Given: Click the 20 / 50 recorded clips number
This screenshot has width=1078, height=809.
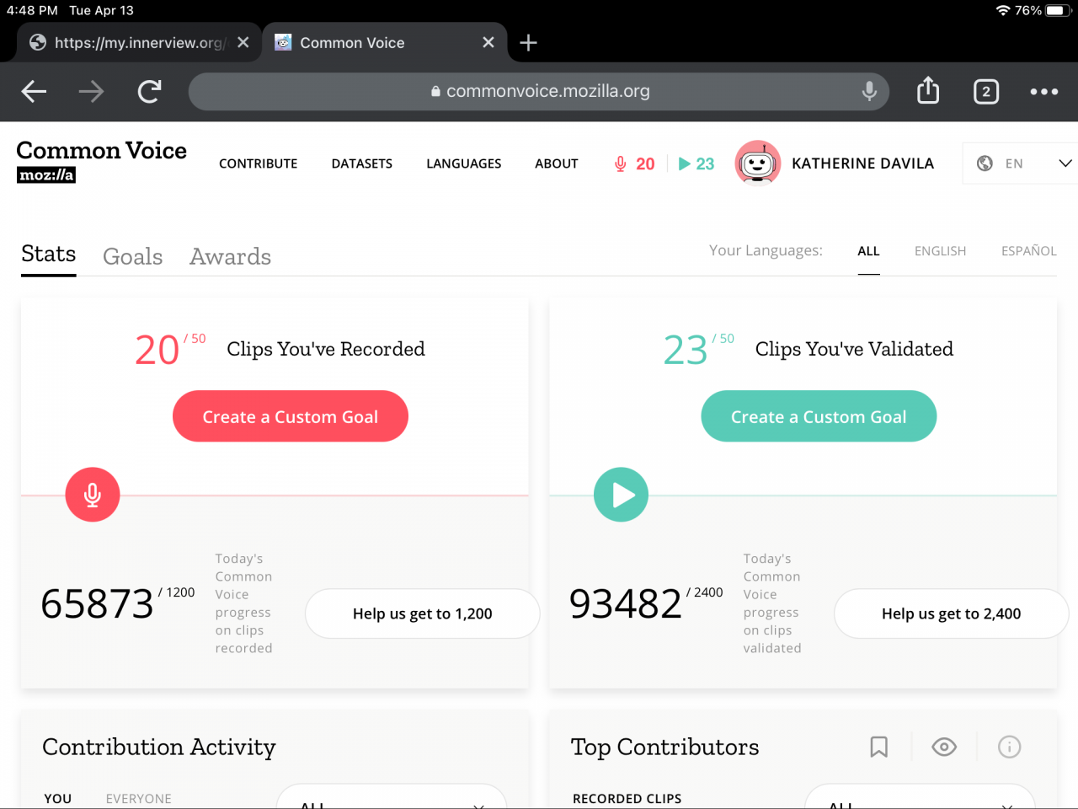Looking at the screenshot, I should pyautogui.click(x=169, y=349).
